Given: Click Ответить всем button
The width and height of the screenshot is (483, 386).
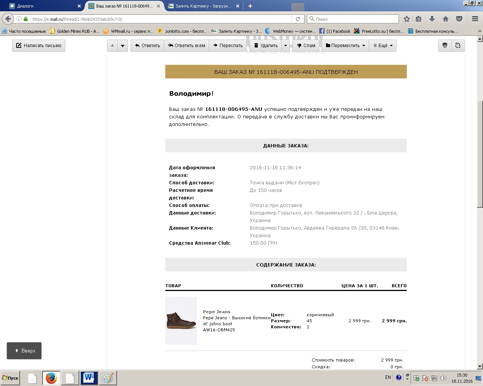Looking at the screenshot, I should point(186,46).
